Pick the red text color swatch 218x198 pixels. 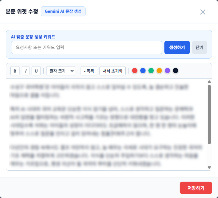pos(135,71)
